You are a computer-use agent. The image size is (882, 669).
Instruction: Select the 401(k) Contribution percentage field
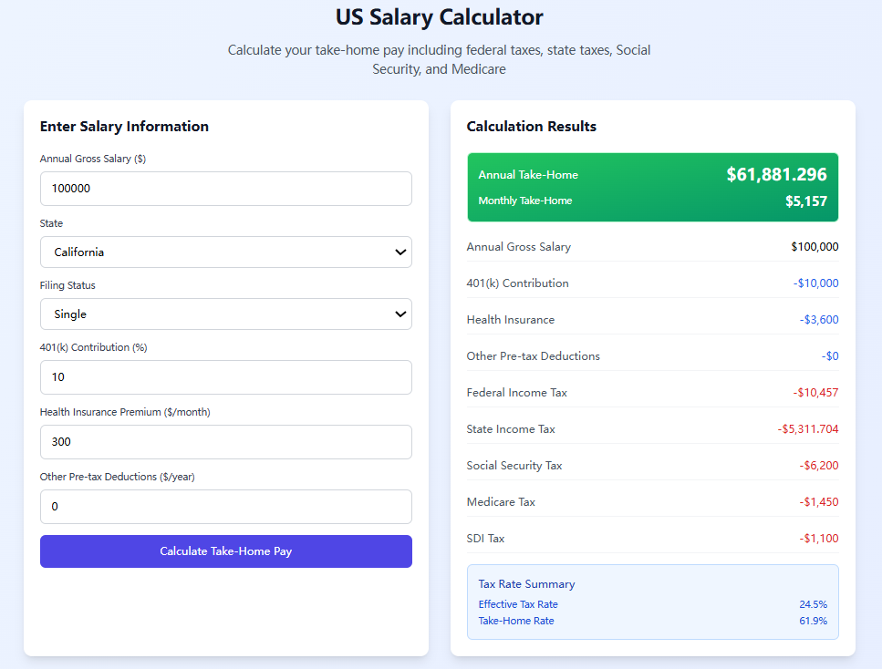click(225, 377)
